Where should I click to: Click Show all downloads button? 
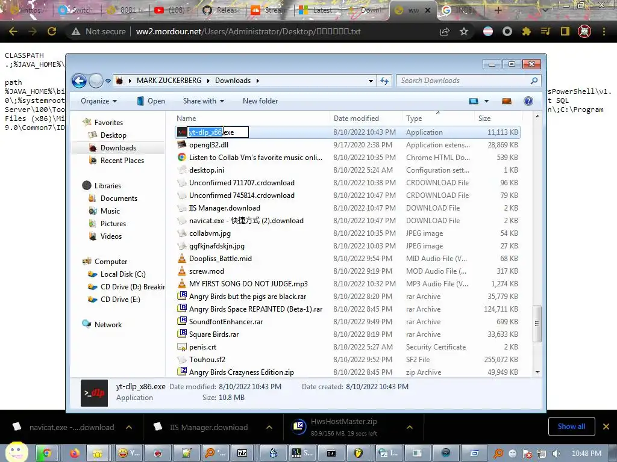tap(571, 427)
